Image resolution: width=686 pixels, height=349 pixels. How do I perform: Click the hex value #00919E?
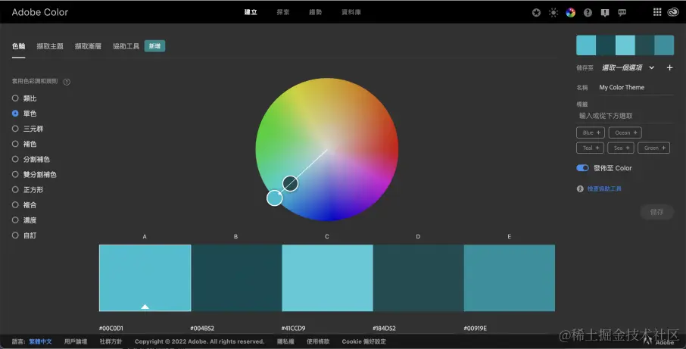point(475,328)
